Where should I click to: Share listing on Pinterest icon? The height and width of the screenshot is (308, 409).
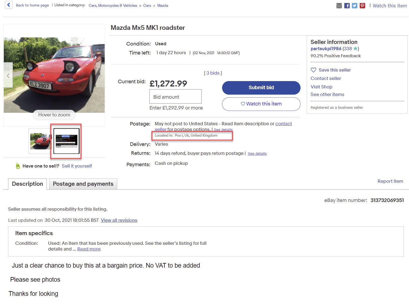[362, 6]
